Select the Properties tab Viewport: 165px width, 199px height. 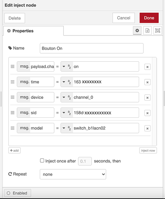[x=33, y=31]
